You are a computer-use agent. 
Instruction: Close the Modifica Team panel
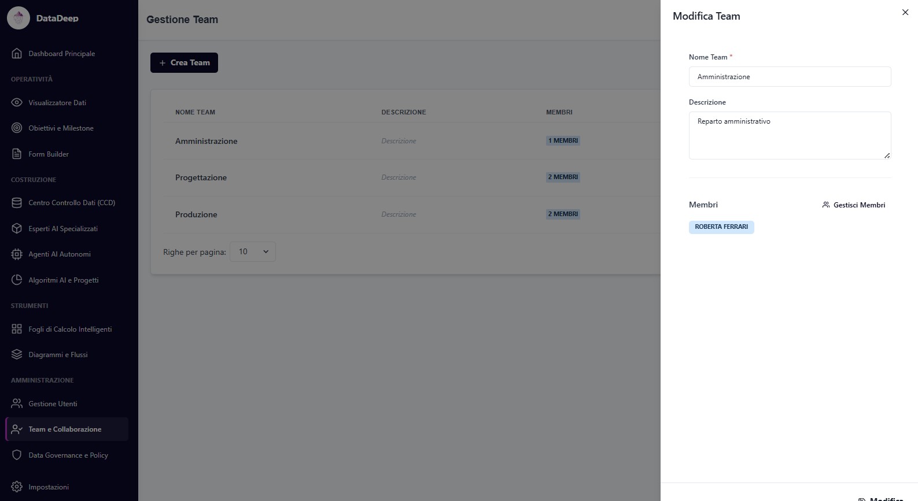coord(905,13)
